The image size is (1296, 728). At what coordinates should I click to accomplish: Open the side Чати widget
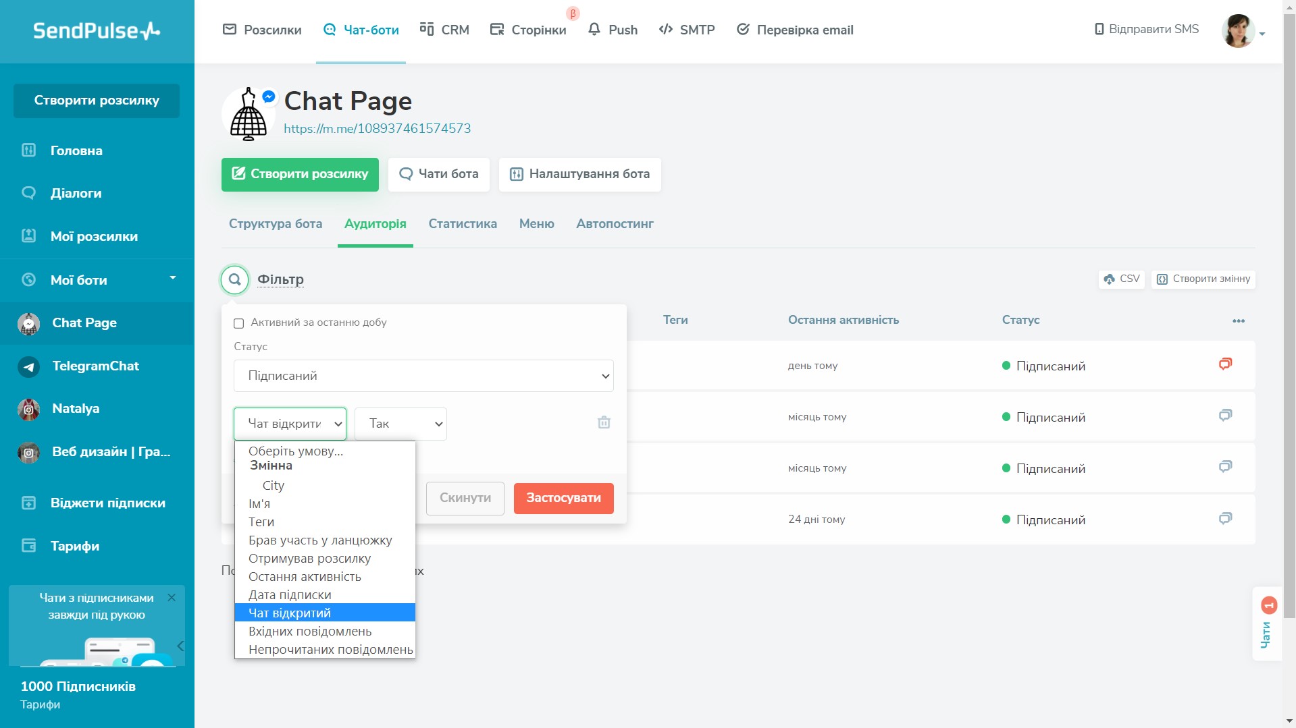[x=1266, y=623]
